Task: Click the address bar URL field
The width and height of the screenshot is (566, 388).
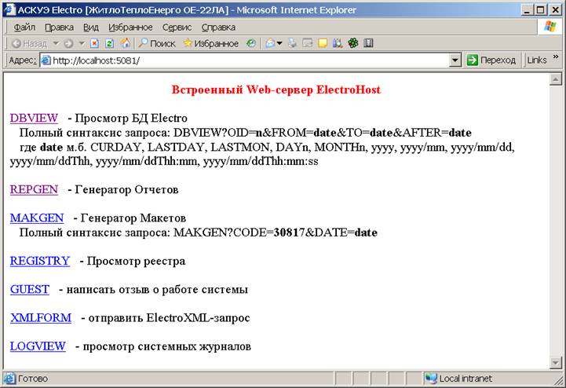Action: (x=249, y=60)
